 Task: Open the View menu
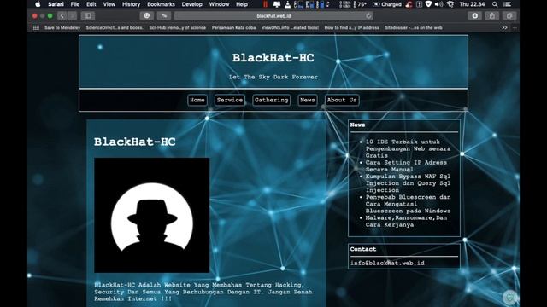click(109, 4)
